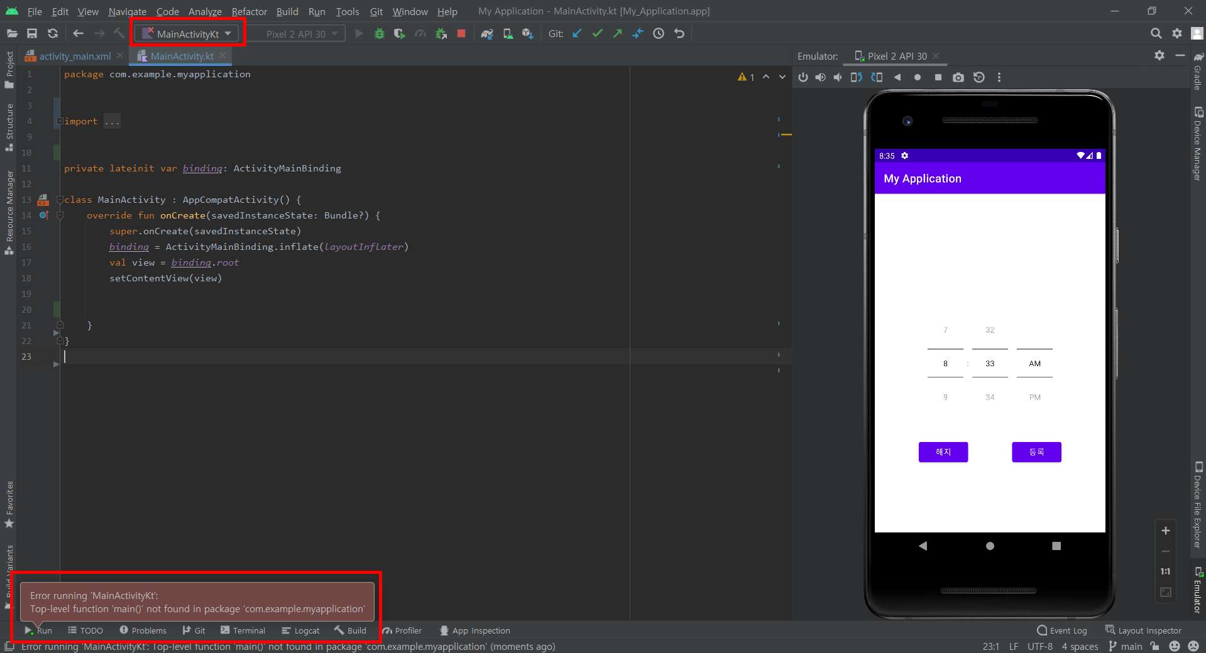Go to next highlighted error arrow
The height and width of the screenshot is (653, 1206).
[782, 77]
